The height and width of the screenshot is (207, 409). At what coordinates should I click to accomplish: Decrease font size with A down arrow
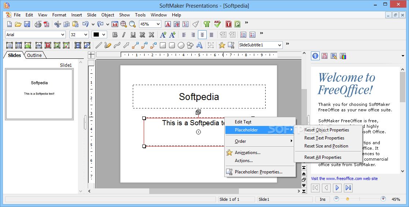(172, 35)
